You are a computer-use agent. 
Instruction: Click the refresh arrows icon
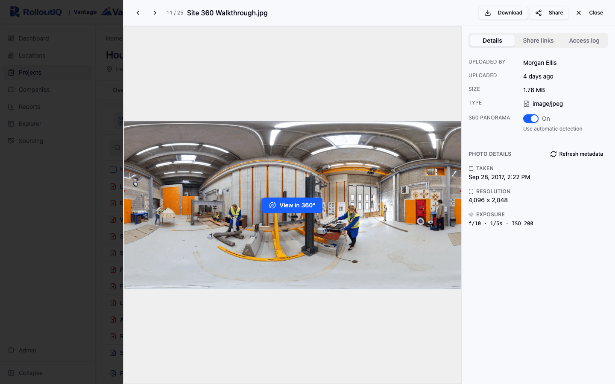[x=553, y=154]
